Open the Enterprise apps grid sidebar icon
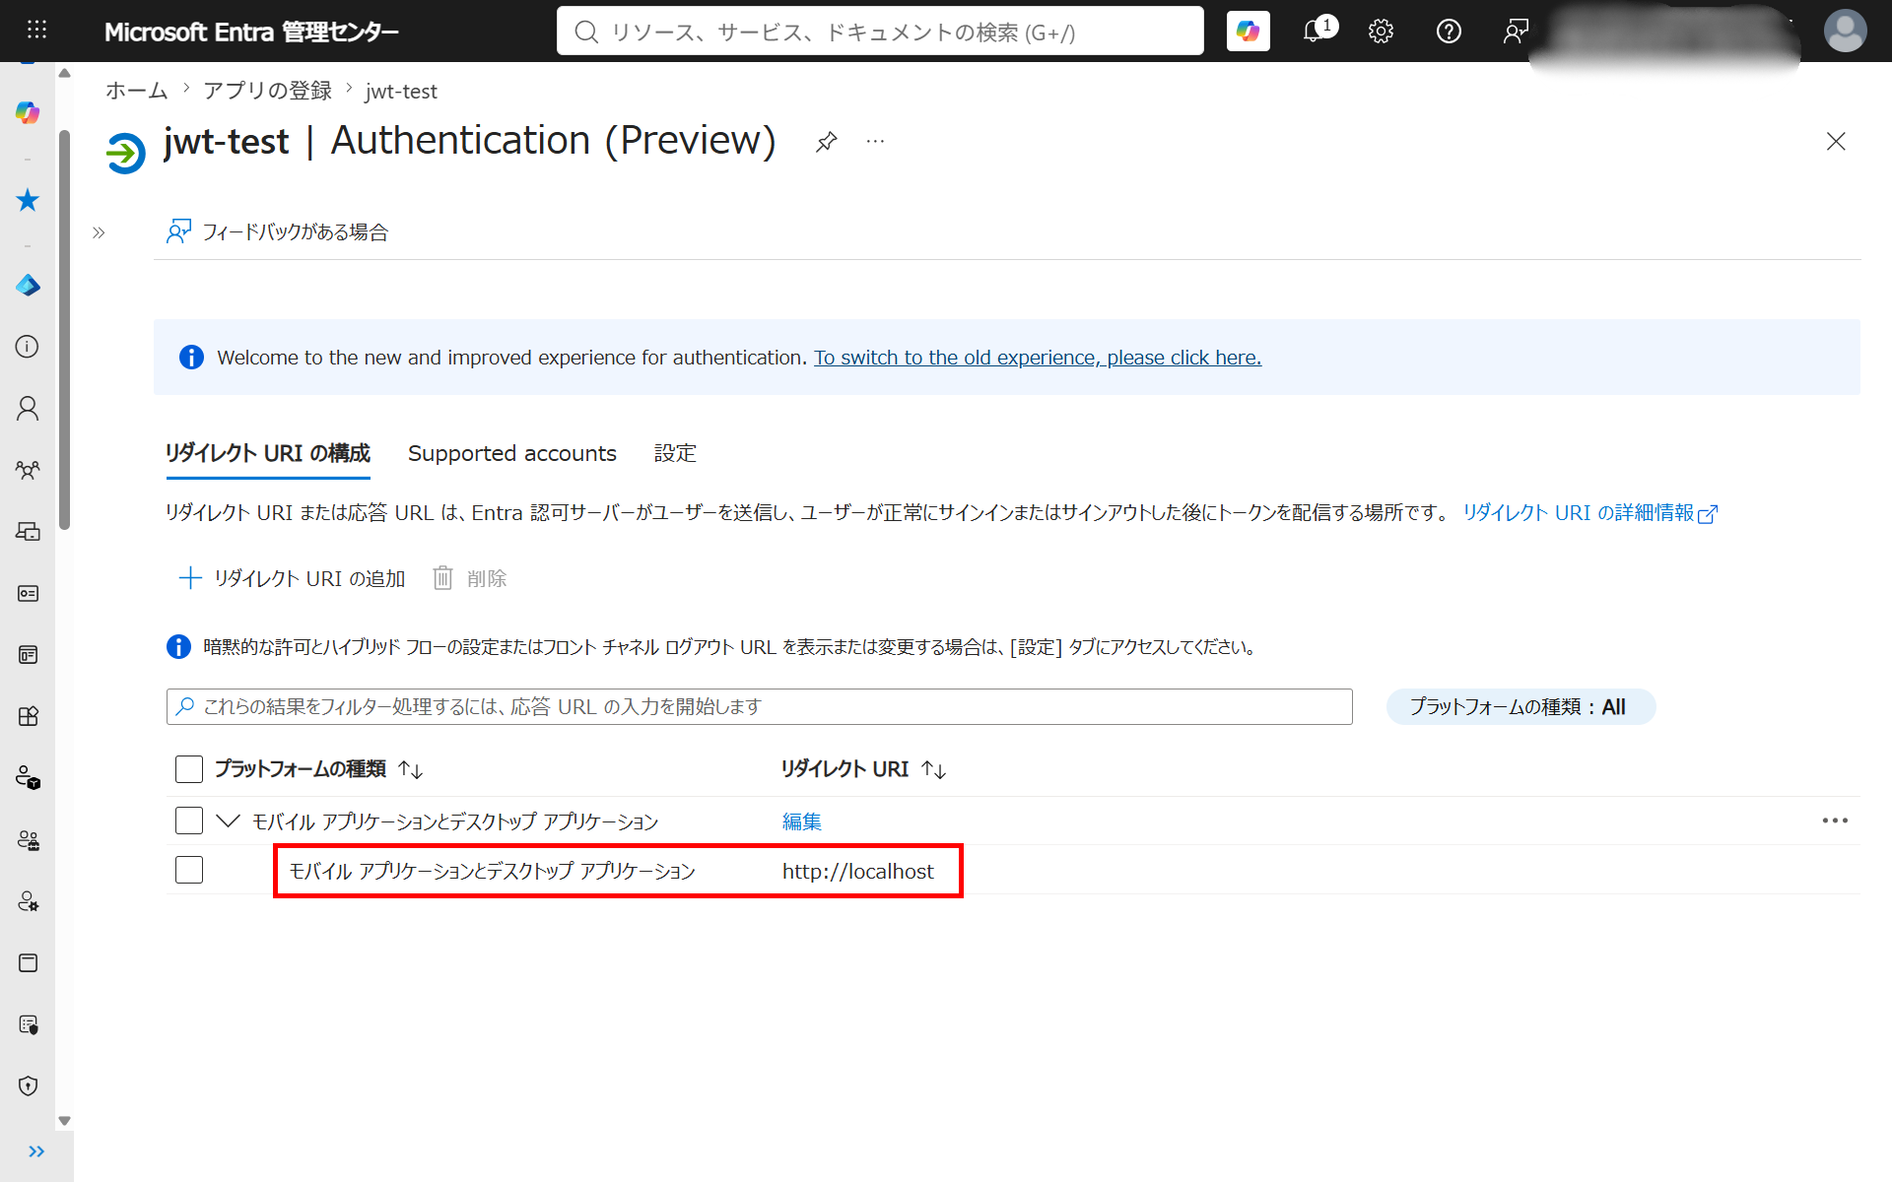The height and width of the screenshot is (1182, 1892). [28, 716]
